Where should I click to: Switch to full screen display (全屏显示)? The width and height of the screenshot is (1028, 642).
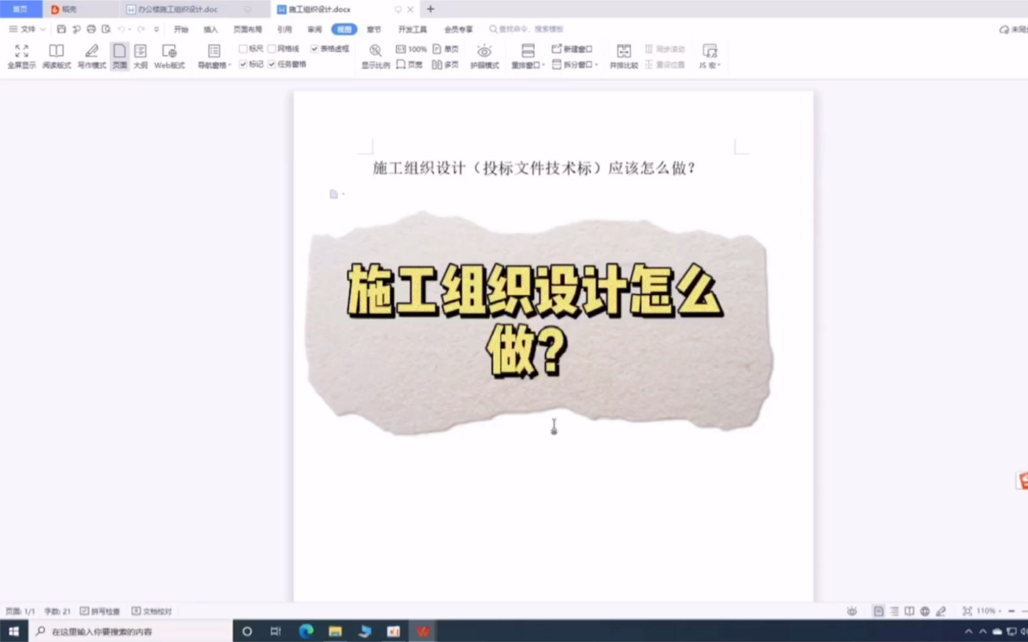21,56
